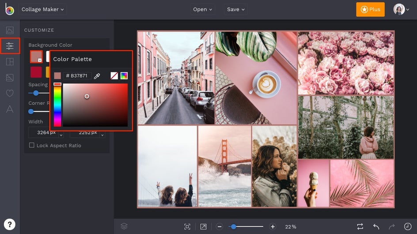Enable the Lock Aspect Ratio checkbox

point(31,145)
